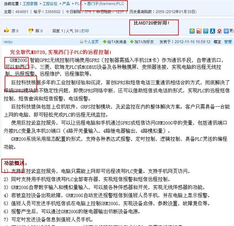Click red heading 完全取代MD720

coord(28,52)
